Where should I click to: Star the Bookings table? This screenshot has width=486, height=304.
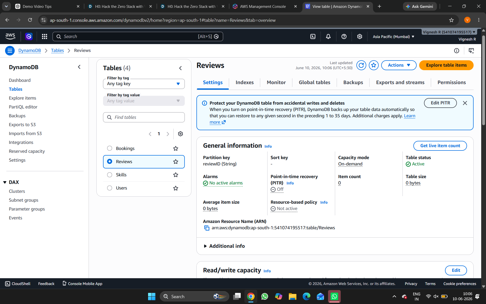click(x=176, y=148)
